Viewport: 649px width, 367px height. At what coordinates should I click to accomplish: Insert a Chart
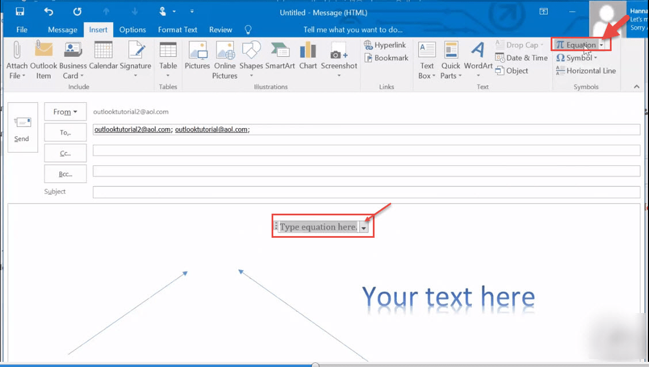click(x=308, y=56)
